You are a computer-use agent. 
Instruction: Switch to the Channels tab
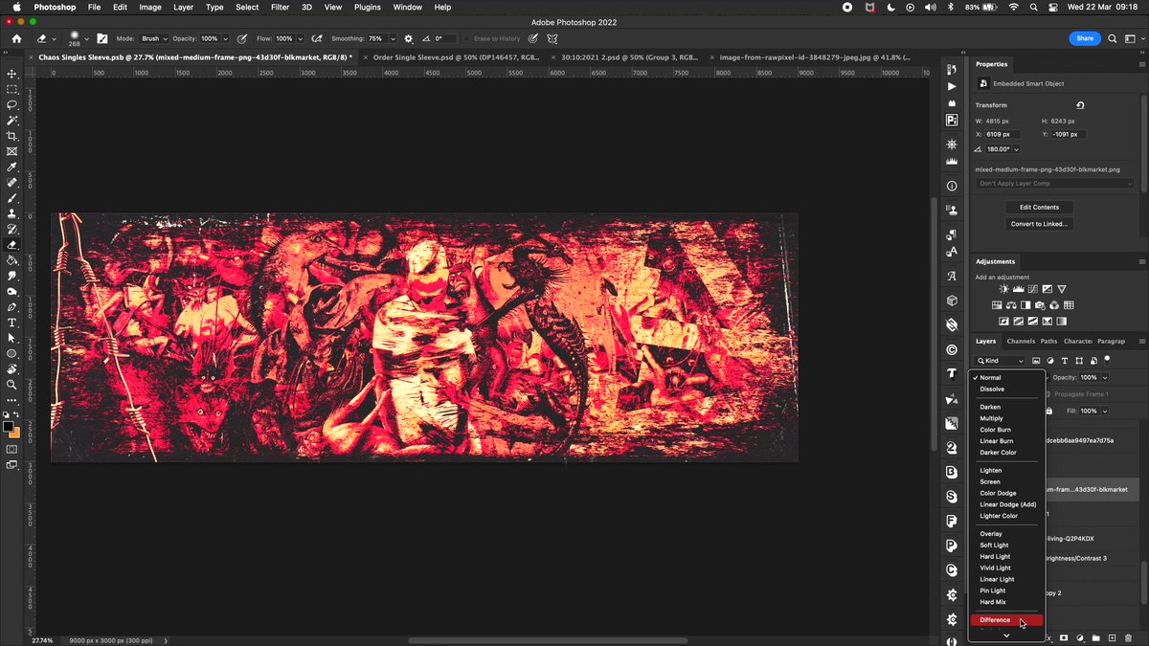[x=1021, y=341]
